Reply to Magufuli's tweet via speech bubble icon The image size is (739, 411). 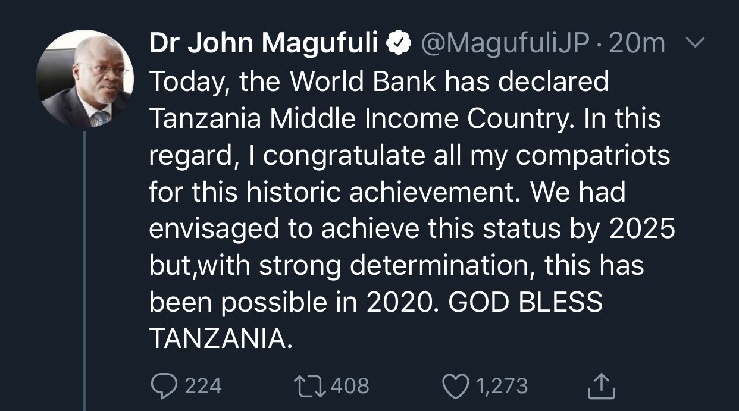coord(162,386)
